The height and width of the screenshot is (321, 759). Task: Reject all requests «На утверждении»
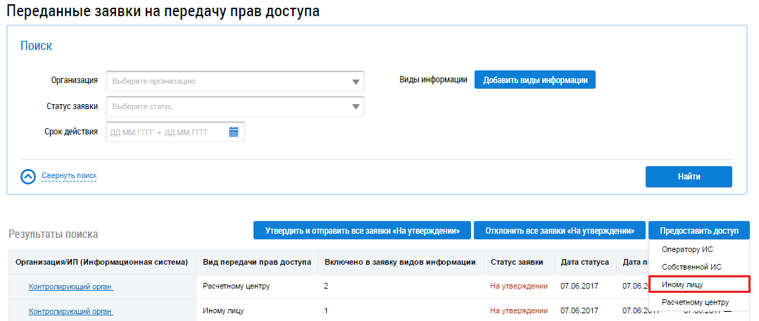(559, 231)
